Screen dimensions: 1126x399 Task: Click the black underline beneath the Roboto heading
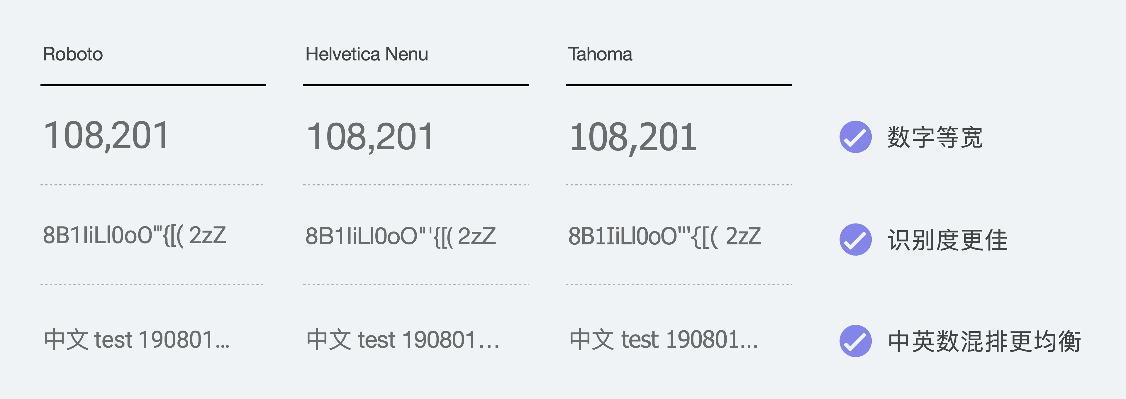coord(153,85)
